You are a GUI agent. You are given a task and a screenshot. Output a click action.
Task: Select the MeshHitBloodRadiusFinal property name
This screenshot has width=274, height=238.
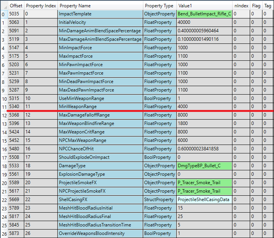click(100, 216)
